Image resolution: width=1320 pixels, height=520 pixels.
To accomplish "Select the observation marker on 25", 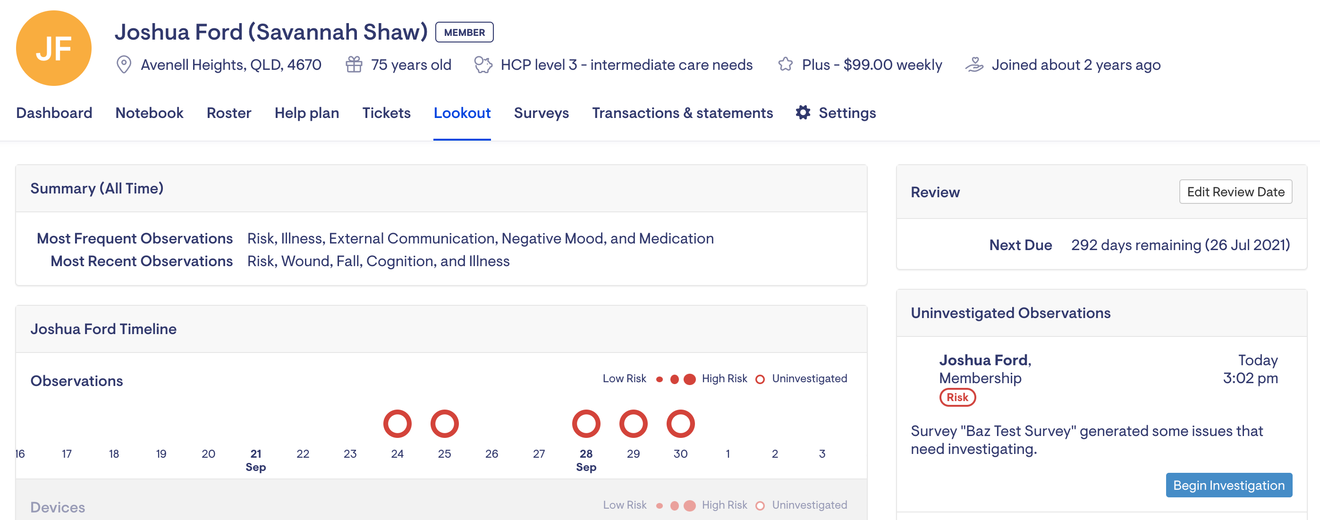I will (444, 424).
